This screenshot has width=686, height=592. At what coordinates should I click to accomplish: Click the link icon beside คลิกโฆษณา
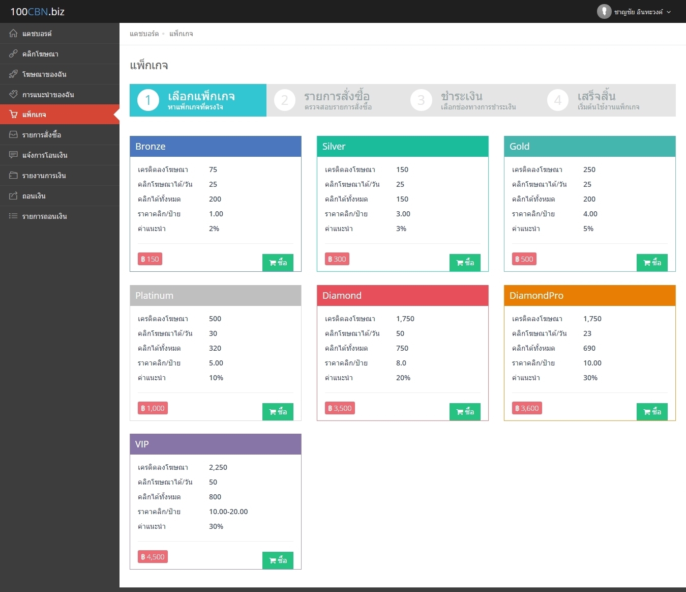click(13, 53)
